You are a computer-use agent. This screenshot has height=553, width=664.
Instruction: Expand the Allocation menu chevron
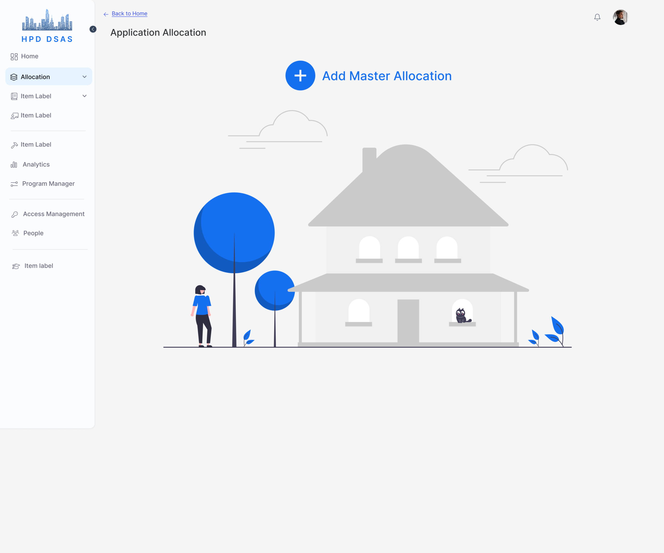(84, 77)
